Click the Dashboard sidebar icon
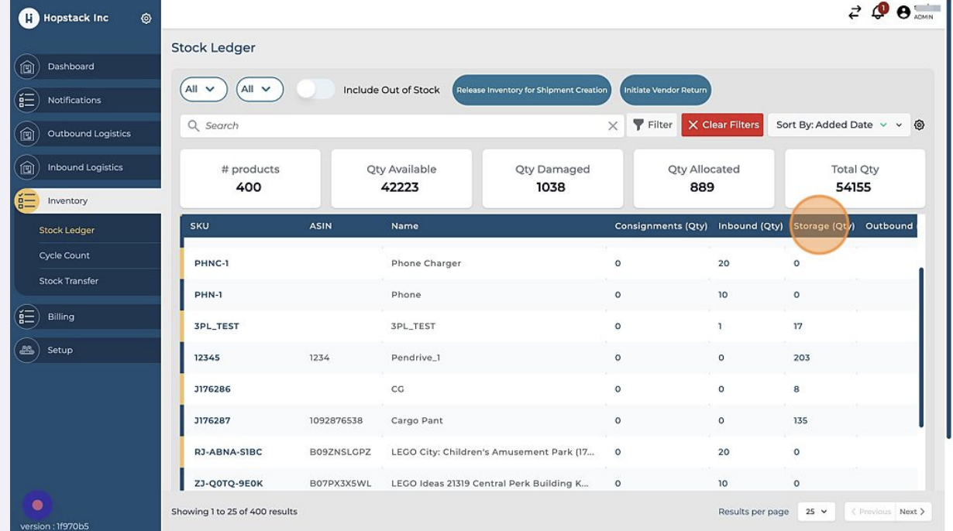Screen dimensions: 953x531 [27, 67]
